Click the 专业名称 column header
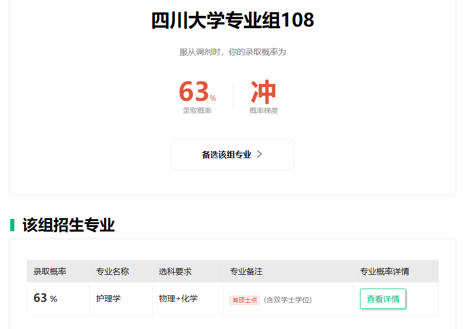The width and height of the screenshot is (463, 329). coord(113,271)
